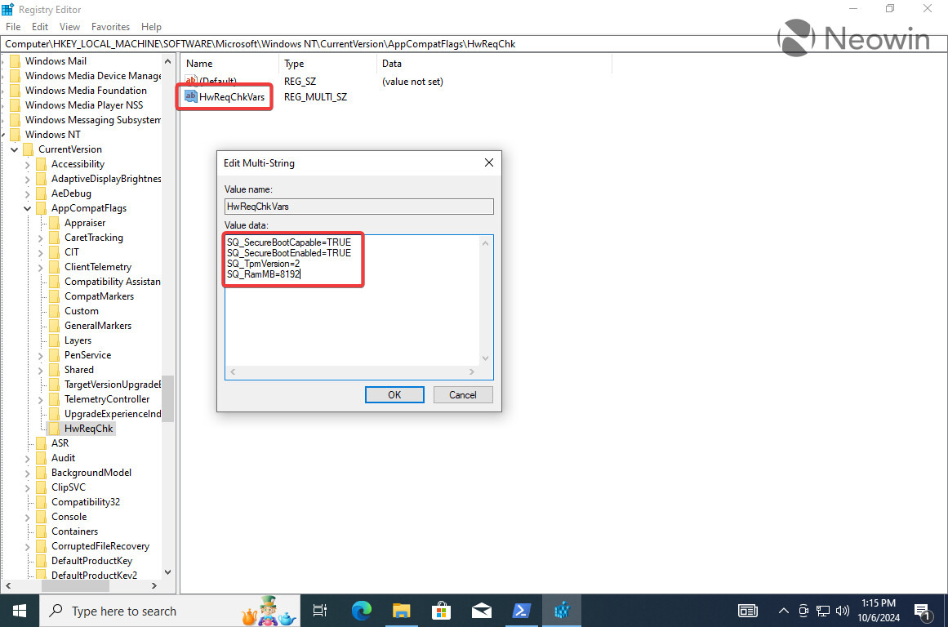Viewport: 948px width, 627px height.
Task: Open the Favorites menu
Action: (110, 27)
